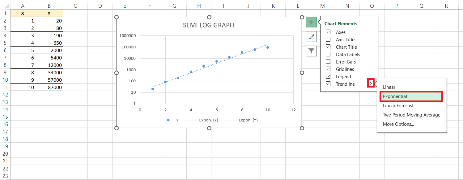Click the 1000000 vertical axis label

coord(127,36)
